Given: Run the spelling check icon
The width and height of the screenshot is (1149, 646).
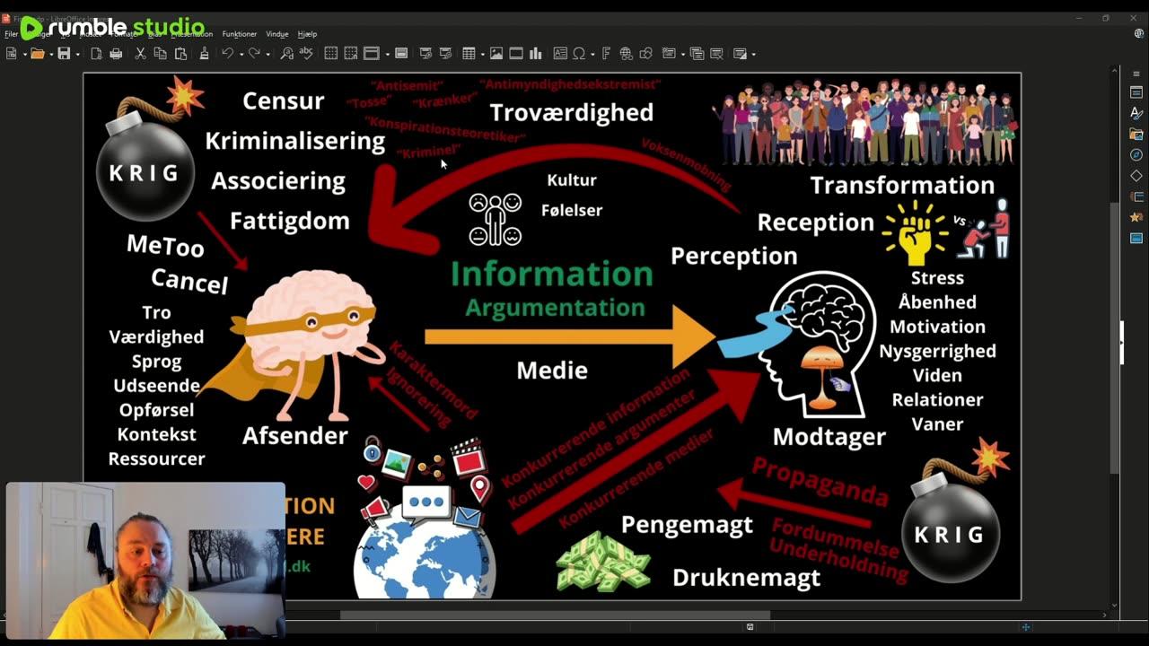Looking at the screenshot, I should [306, 54].
